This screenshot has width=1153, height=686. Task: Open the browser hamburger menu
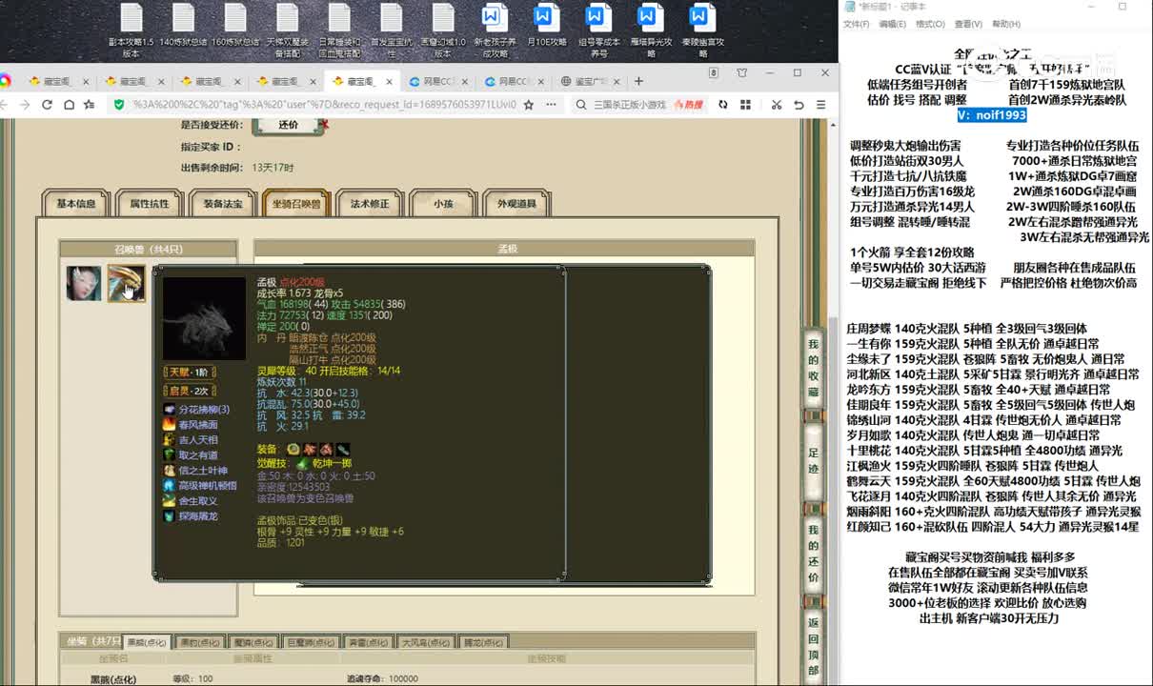[x=821, y=105]
